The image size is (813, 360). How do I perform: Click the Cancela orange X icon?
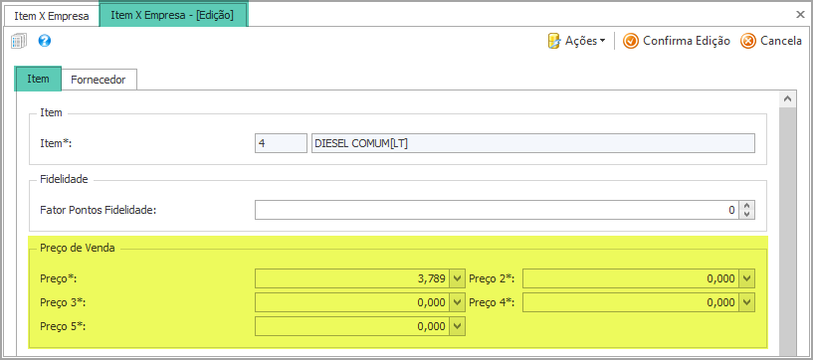(x=748, y=41)
